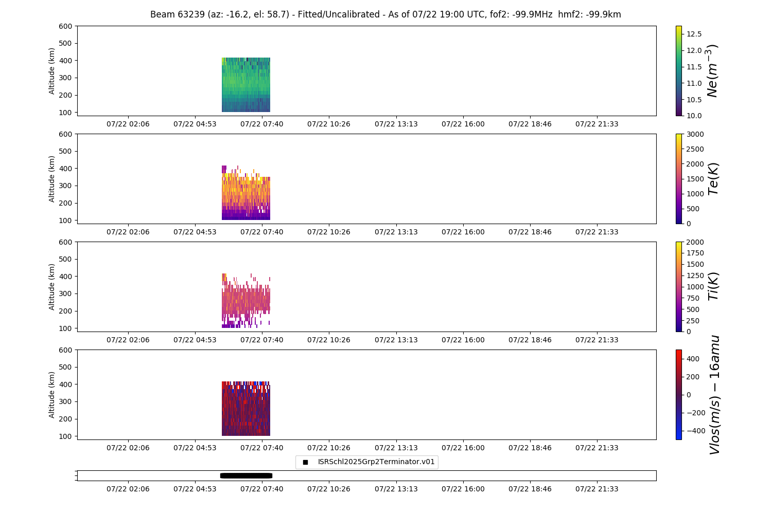Click the Te temperature colorbar
The image size is (772, 514).
click(x=679, y=179)
